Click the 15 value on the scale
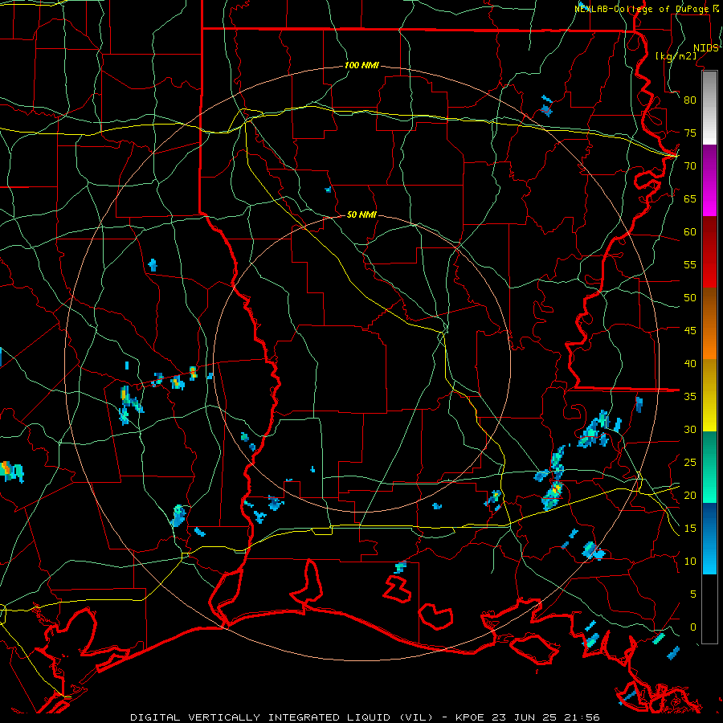 [690, 529]
